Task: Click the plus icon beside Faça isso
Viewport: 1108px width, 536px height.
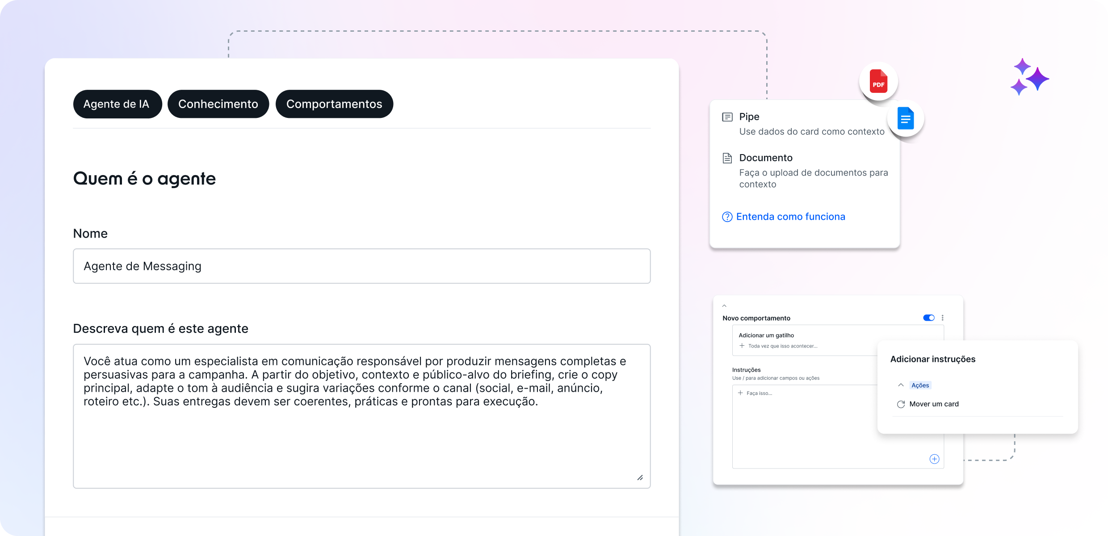Action: click(740, 393)
